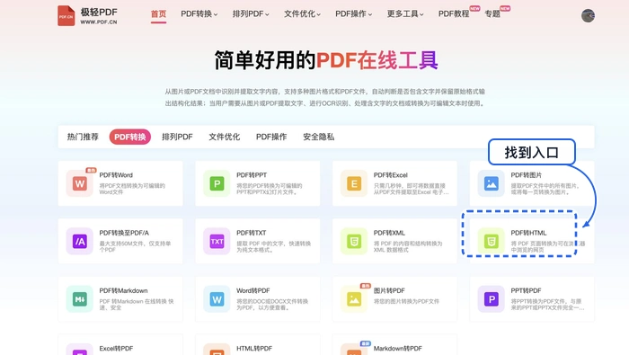The image size is (629, 355).
Task: Open the PDF转Excel tool title
Action: pos(390,175)
